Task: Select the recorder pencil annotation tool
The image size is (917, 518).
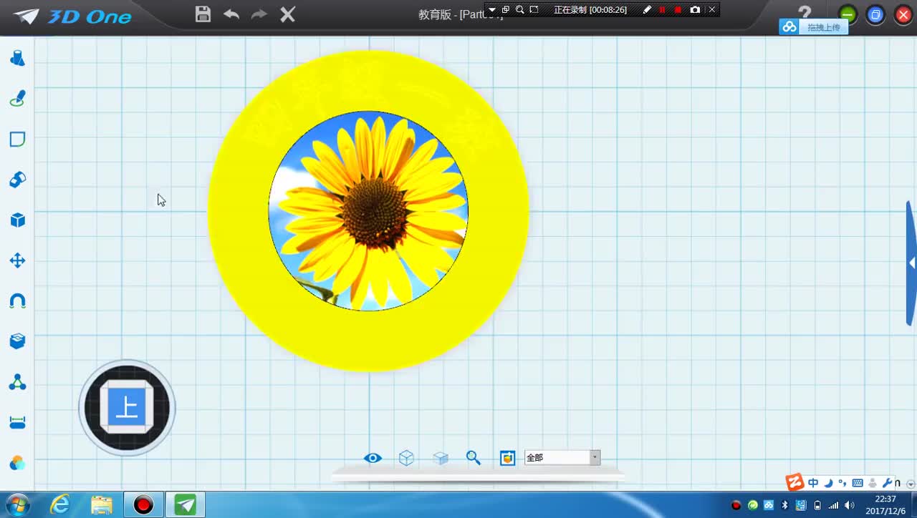Action: pos(647,9)
